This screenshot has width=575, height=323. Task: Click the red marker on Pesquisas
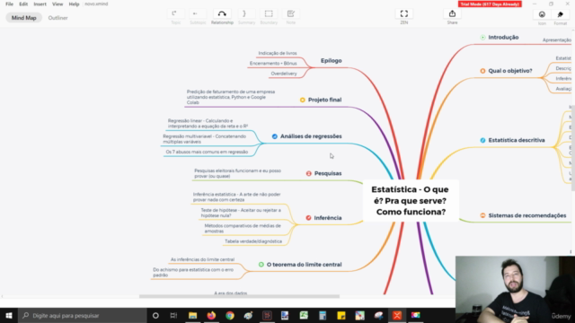(x=309, y=173)
